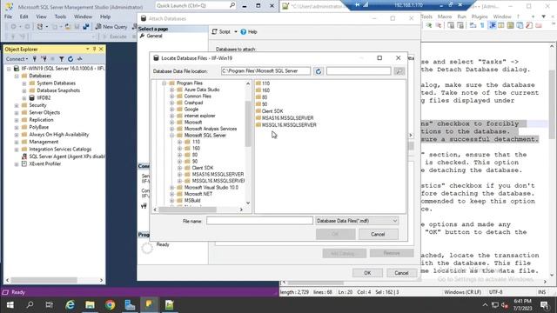Open the notification center icon
The width and height of the screenshot is (557, 313).
(x=545, y=305)
